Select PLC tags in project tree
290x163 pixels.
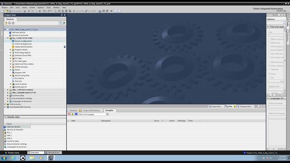pyautogui.click(x=18, y=58)
